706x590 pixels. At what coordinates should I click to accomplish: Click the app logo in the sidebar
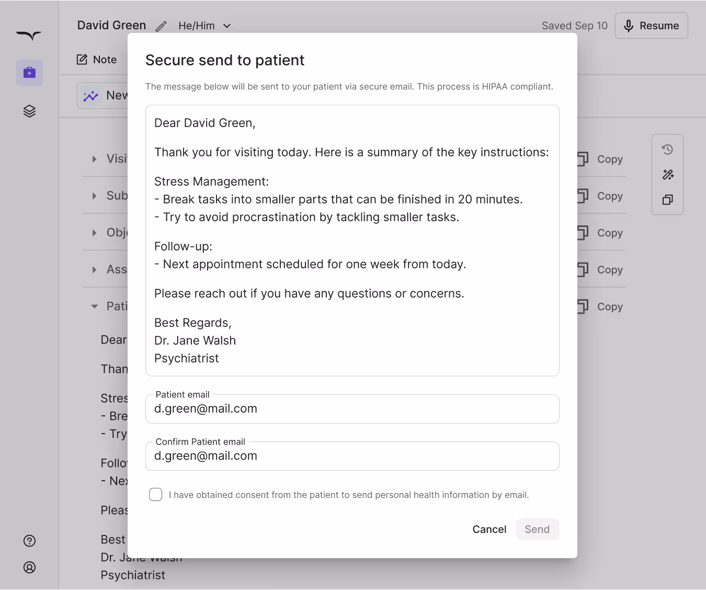[29, 36]
